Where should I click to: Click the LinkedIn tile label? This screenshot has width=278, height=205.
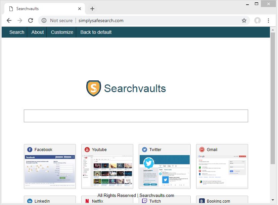pyautogui.click(x=42, y=201)
